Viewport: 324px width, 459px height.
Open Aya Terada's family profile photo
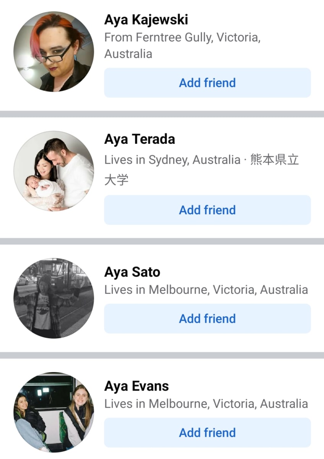coord(54,171)
